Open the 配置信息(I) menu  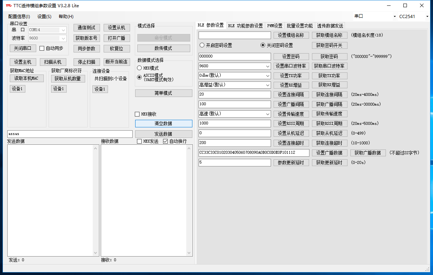[19, 17]
